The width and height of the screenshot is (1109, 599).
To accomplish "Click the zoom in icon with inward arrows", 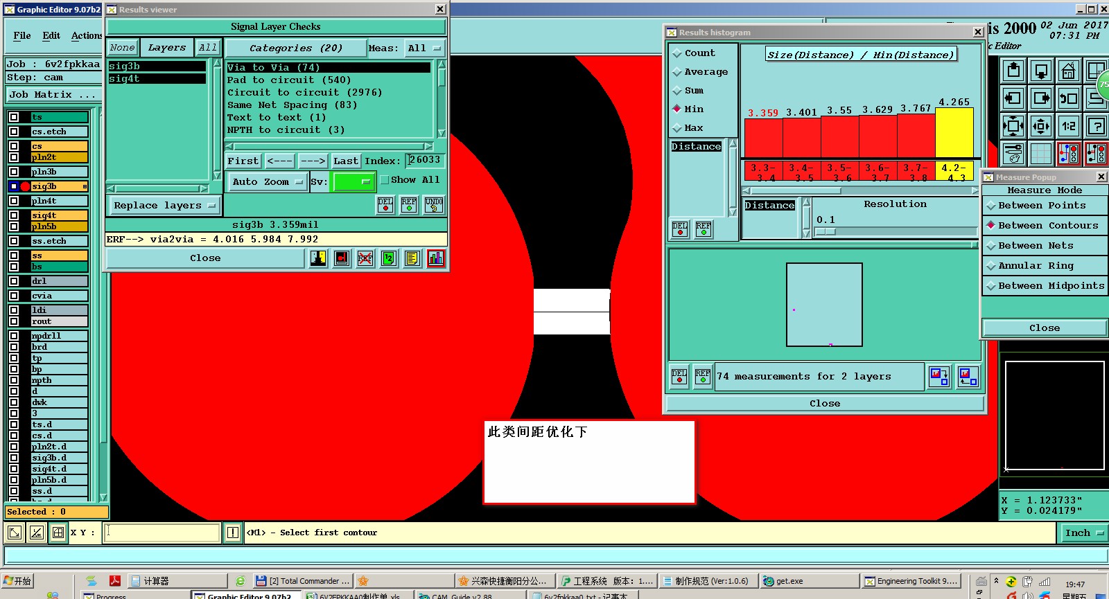I will (1013, 126).
